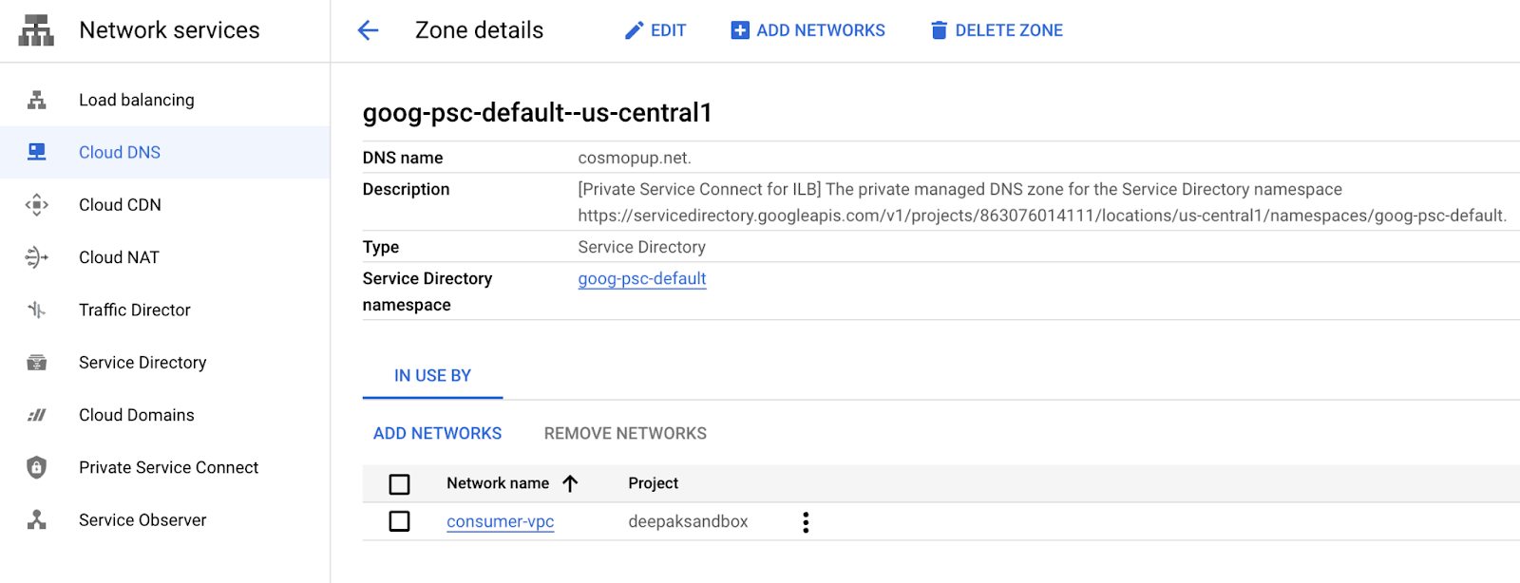Open Load balancing via its sidebar icon
This screenshot has height=583, width=1520.
(37, 100)
